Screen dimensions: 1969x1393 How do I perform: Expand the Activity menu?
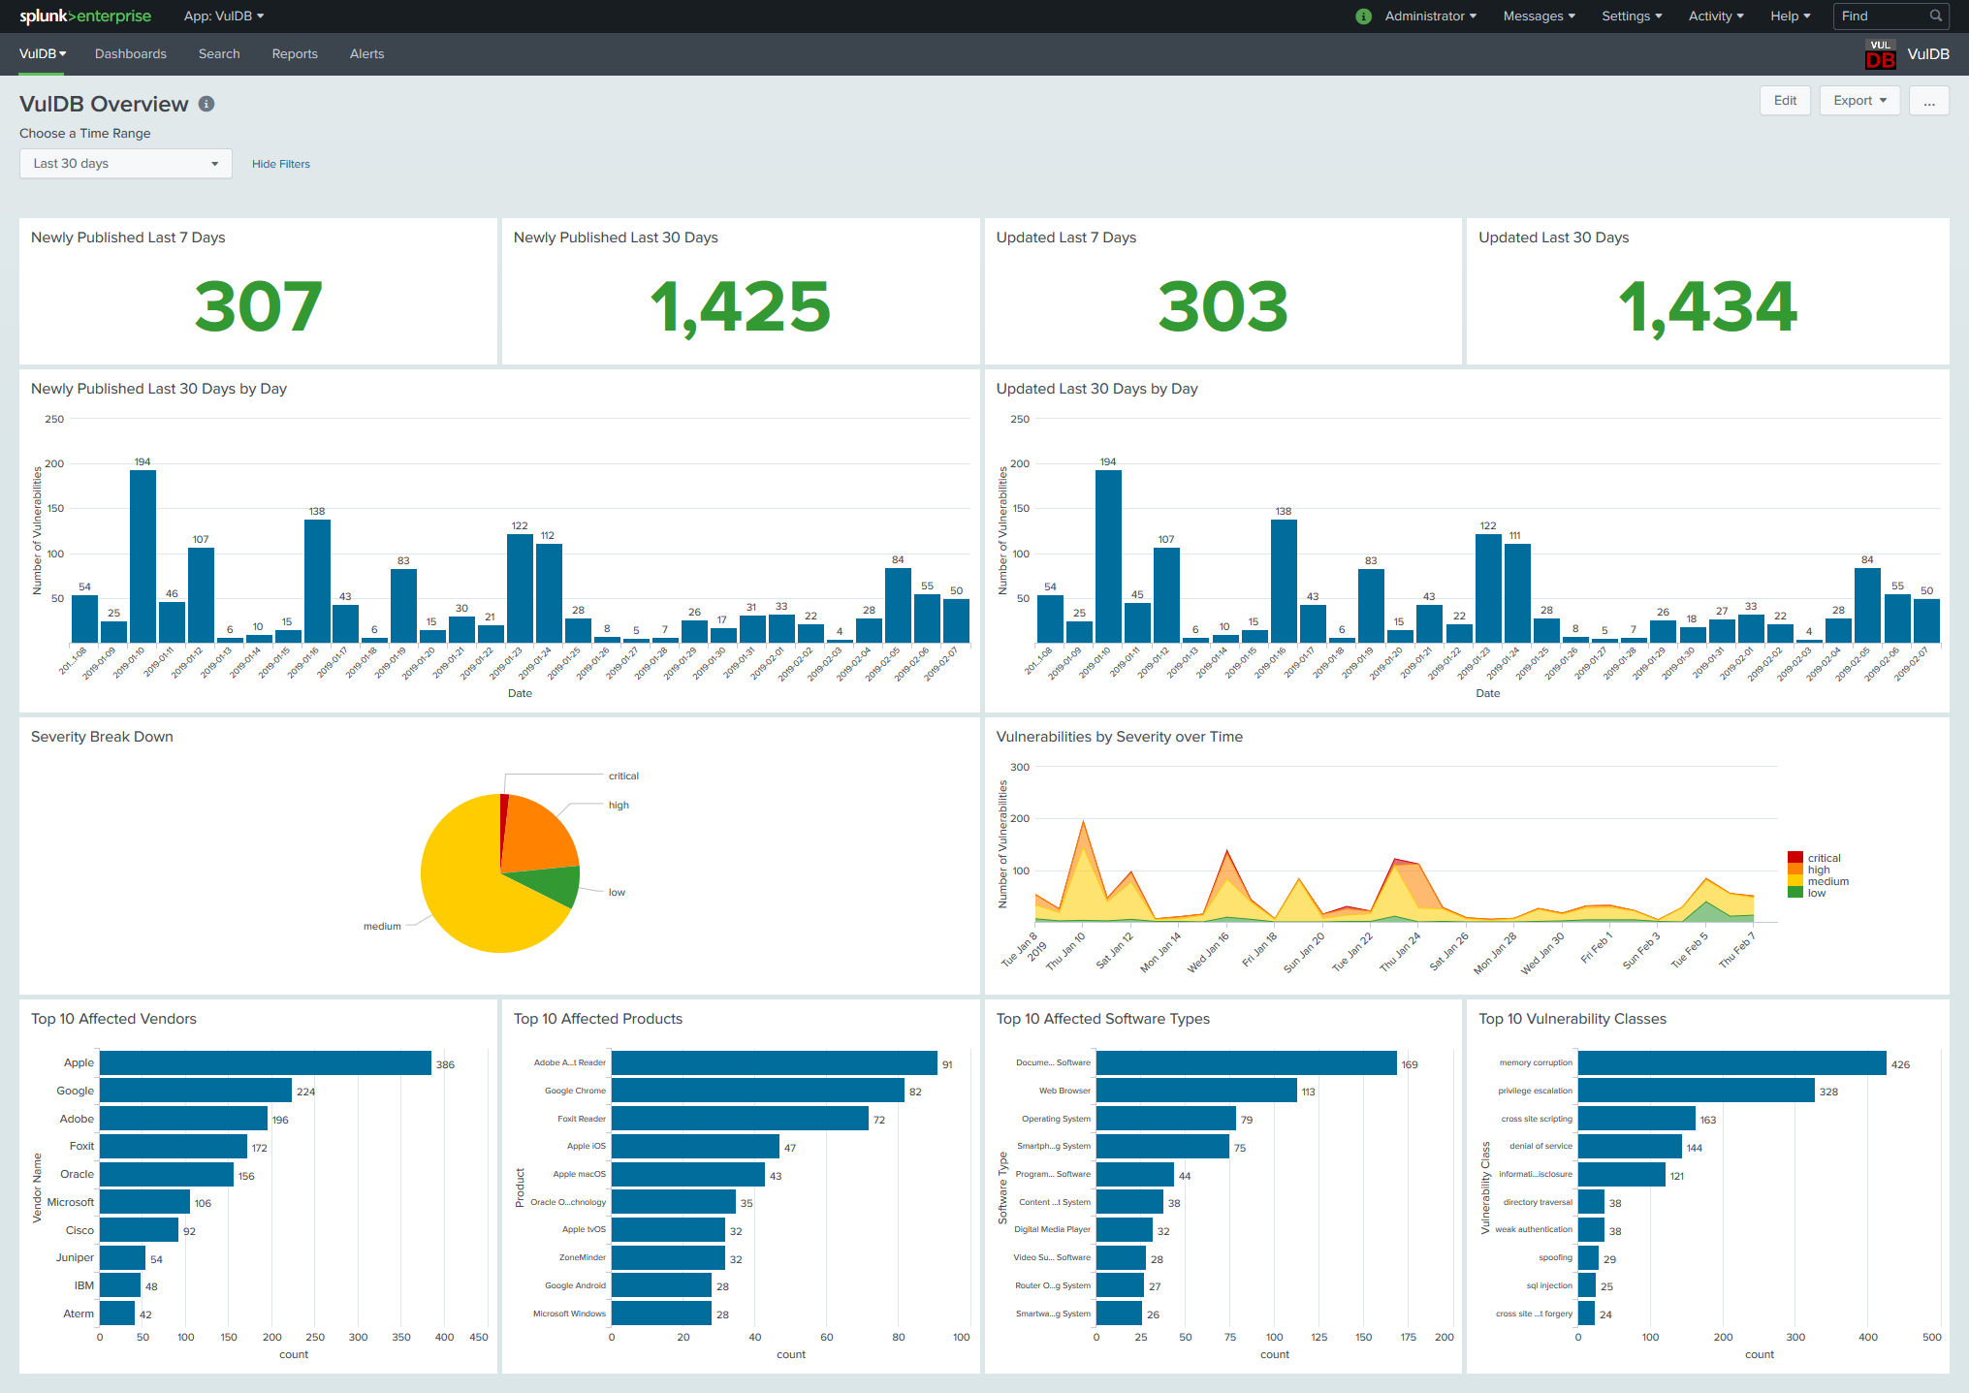coord(1716,16)
